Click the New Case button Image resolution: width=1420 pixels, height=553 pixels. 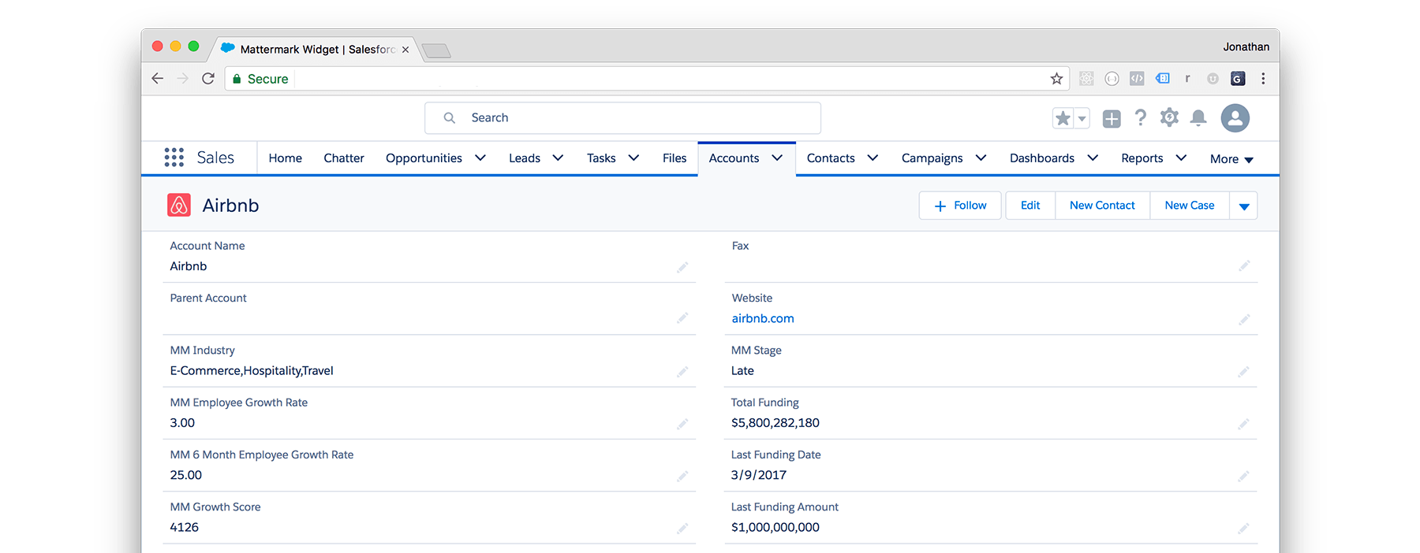click(1190, 206)
